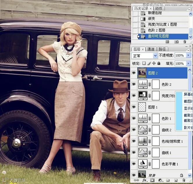Select the 亮度/对比度 1 图层 history state
Image resolution: width=193 pixels, height=184 pixels.
163,24
